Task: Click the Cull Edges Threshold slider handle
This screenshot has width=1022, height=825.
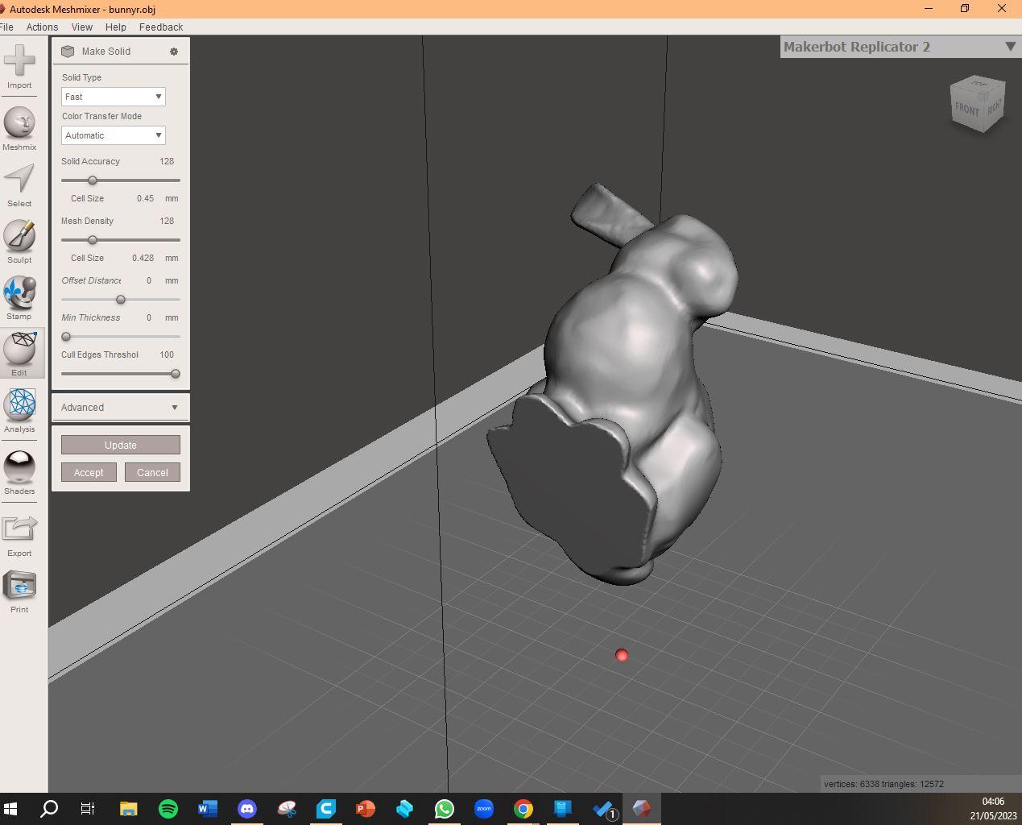Action: point(176,374)
